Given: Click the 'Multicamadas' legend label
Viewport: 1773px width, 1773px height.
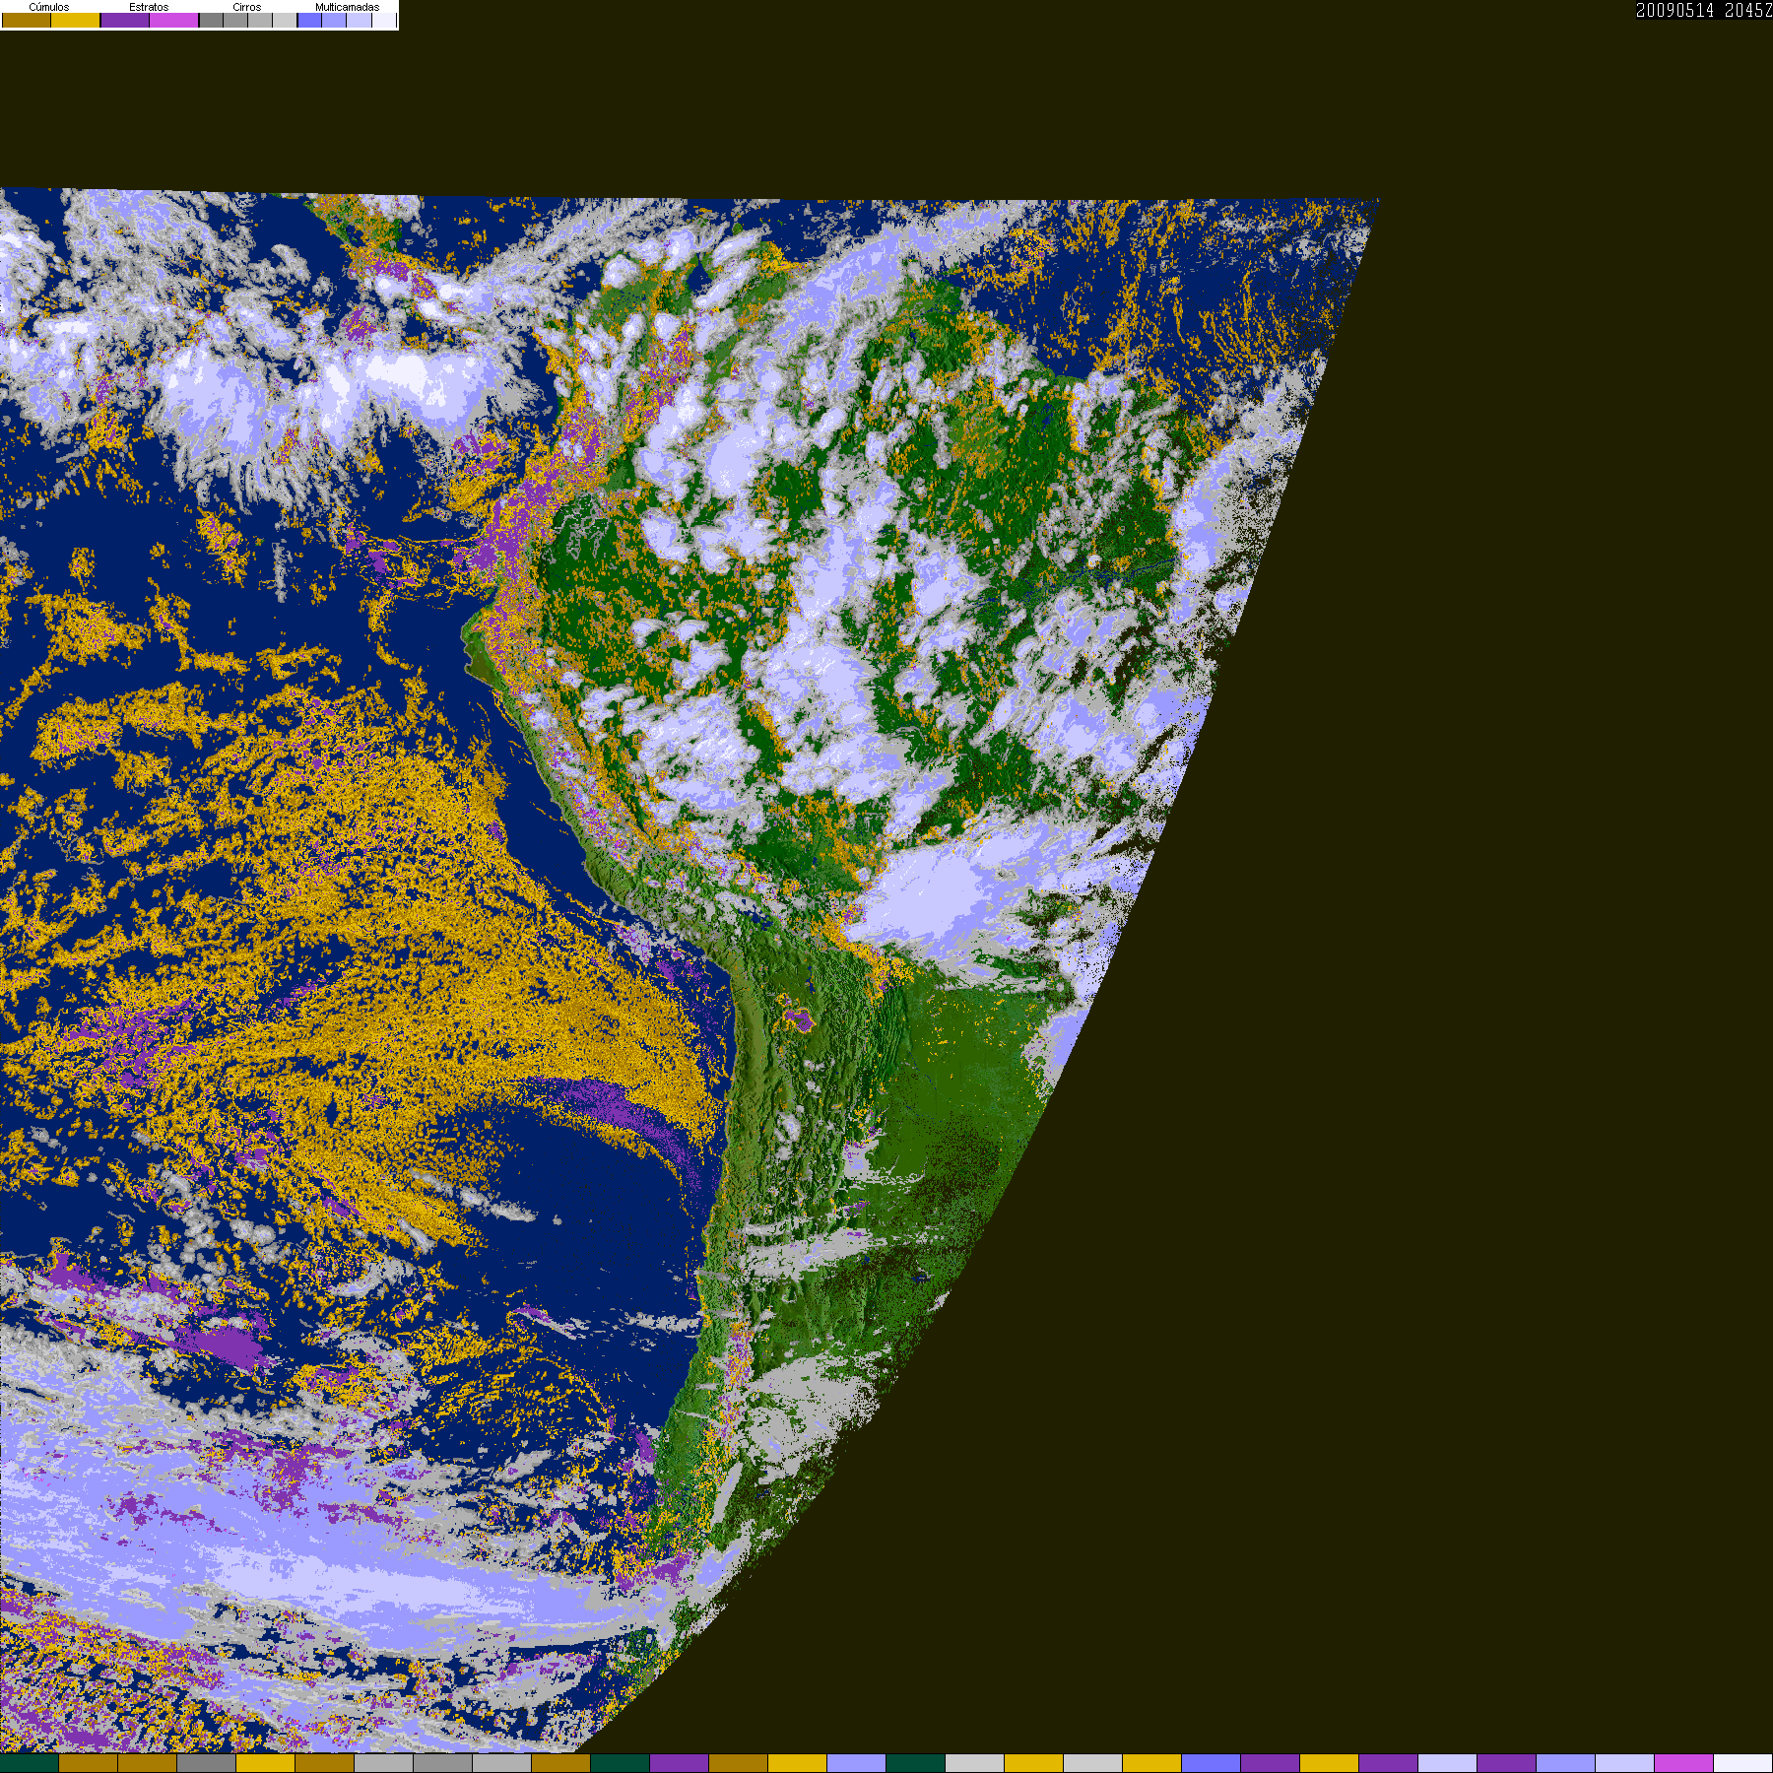Looking at the screenshot, I should click(347, 7).
